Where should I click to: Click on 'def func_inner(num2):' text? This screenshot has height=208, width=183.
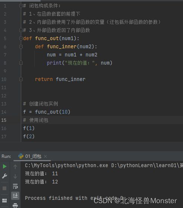click(66, 46)
